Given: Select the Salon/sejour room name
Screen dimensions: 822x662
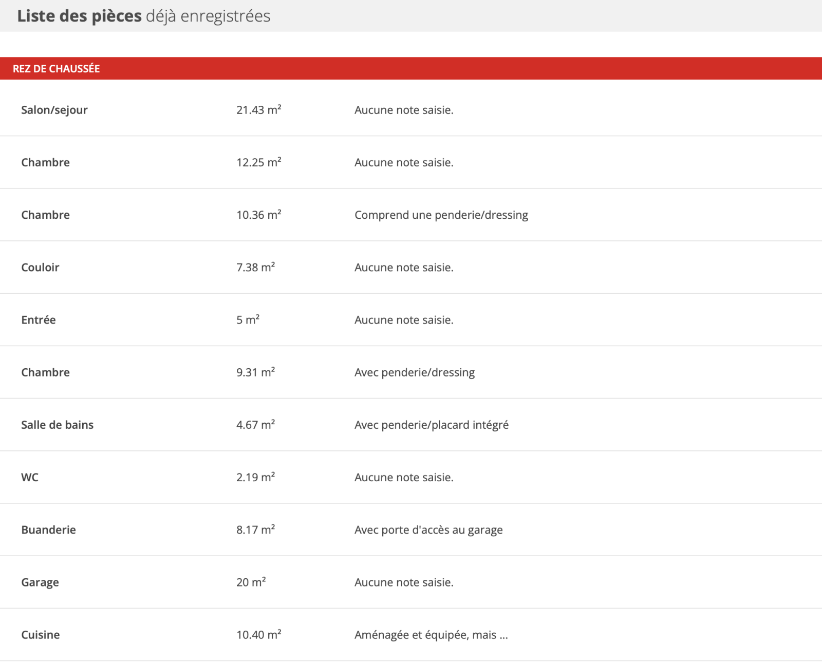Looking at the screenshot, I should pos(54,110).
